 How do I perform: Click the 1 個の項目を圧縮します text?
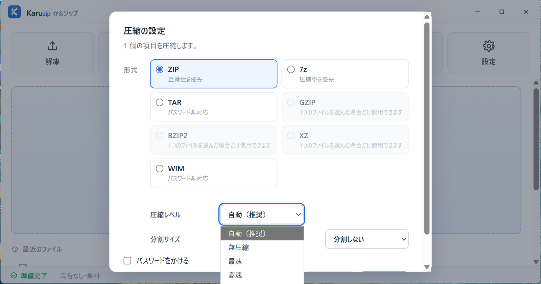(x=161, y=46)
